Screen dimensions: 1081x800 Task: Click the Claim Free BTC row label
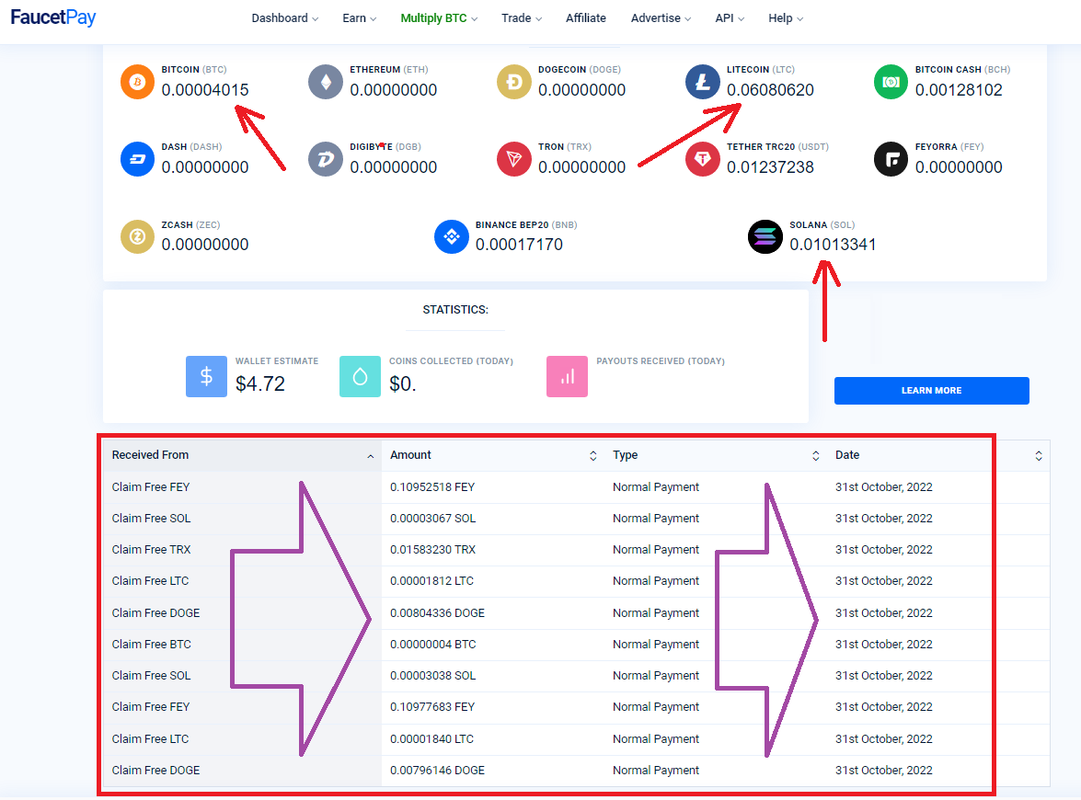tap(151, 645)
